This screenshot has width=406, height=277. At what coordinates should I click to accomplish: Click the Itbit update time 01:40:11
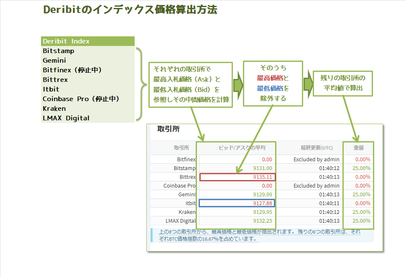[x=329, y=203]
